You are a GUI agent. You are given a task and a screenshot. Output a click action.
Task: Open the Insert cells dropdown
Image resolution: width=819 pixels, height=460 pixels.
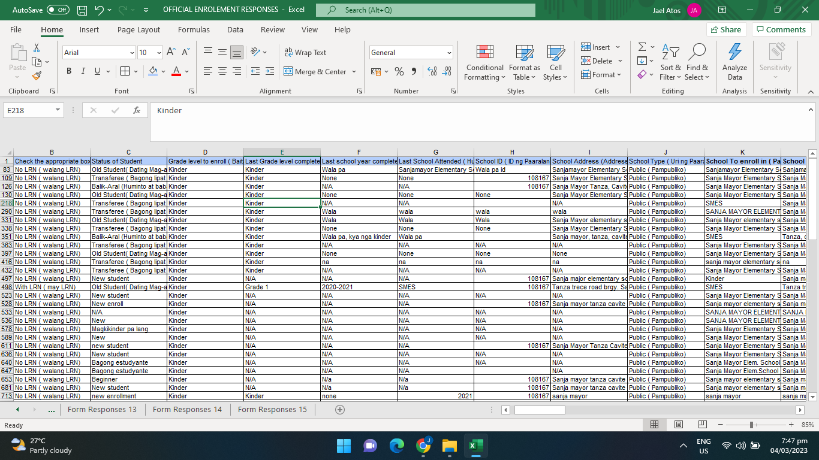pos(618,47)
